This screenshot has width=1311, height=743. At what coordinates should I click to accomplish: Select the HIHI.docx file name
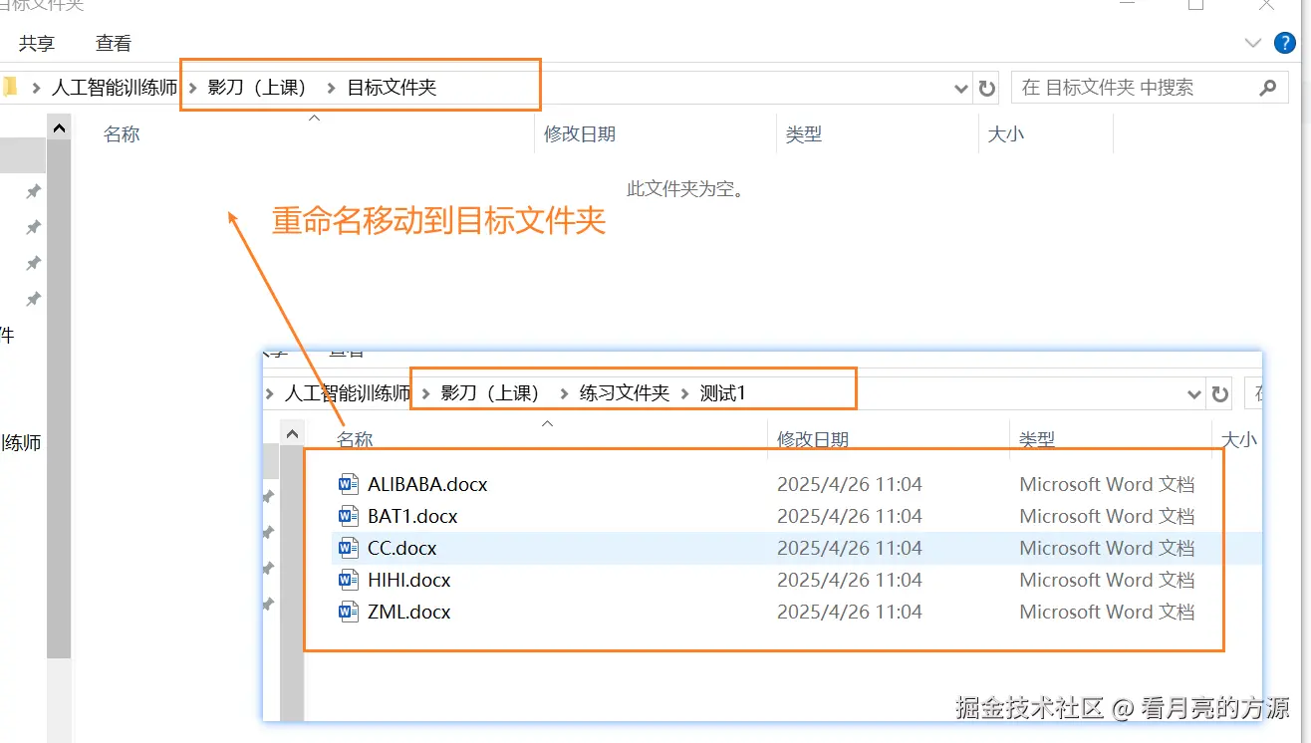pyautogui.click(x=409, y=580)
